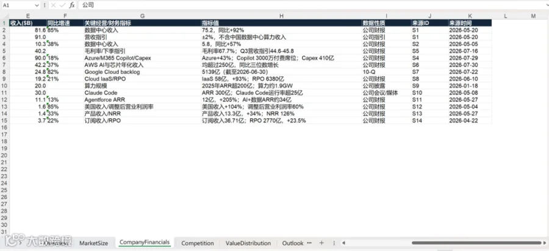Switch to the MarketSize sheet tab
The image size is (549, 251).
93,243
